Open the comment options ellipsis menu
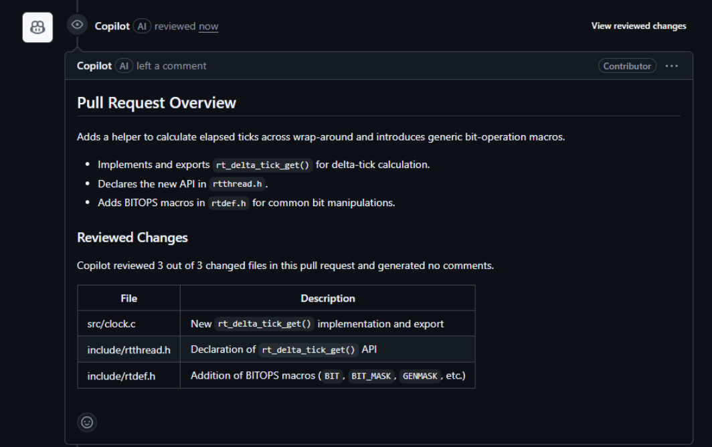Screen dimensions: 712x447 tap(672, 66)
